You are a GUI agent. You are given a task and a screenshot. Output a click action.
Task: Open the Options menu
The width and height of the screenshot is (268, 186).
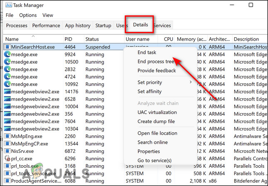point(28,15)
